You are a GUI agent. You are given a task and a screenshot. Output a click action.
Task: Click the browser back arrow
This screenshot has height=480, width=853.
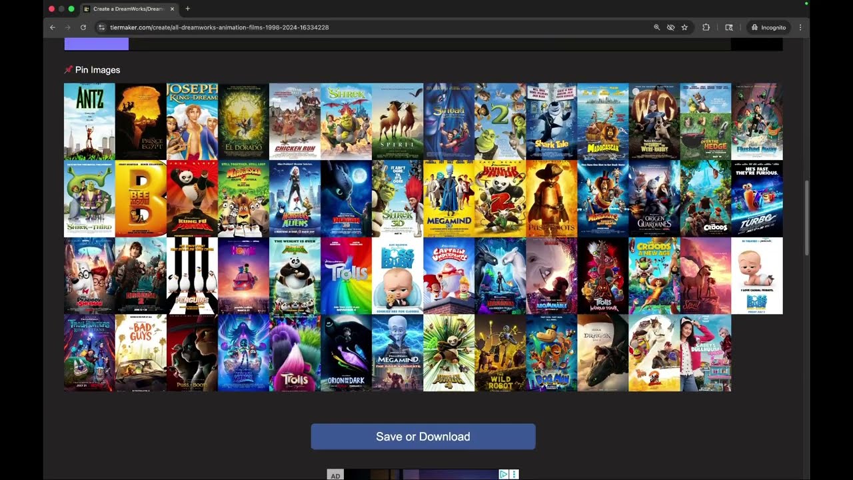53,27
